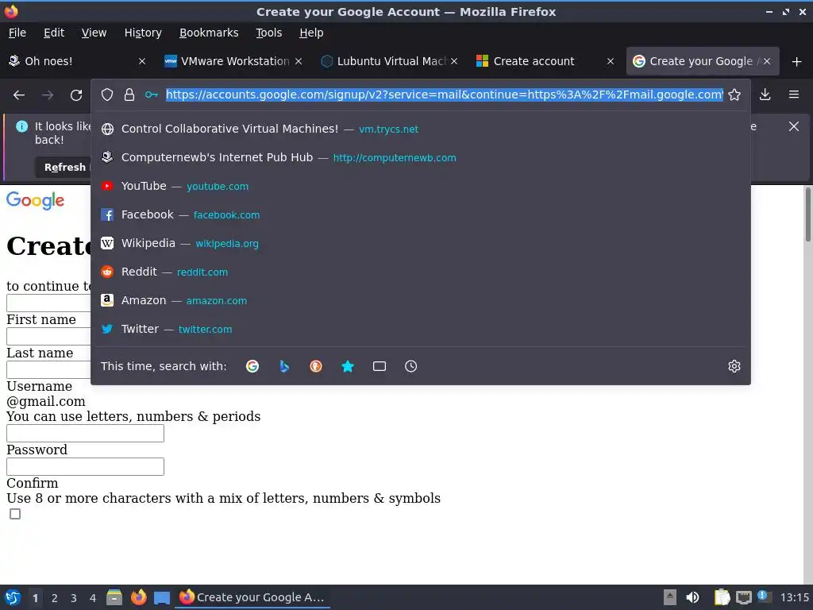Search this time with Google icon
The height and width of the screenshot is (610, 813).
(x=252, y=366)
